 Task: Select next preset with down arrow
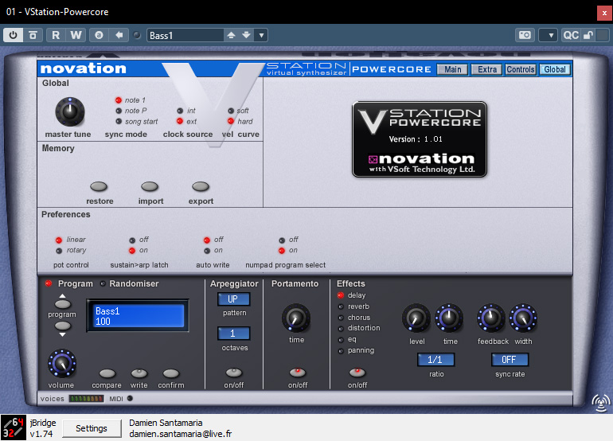pyautogui.click(x=246, y=35)
